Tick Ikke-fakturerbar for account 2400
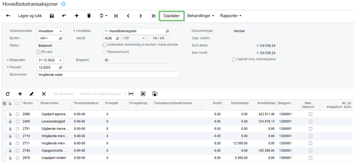The width and height of the screenshot is (354, 162). click(310, 122)
